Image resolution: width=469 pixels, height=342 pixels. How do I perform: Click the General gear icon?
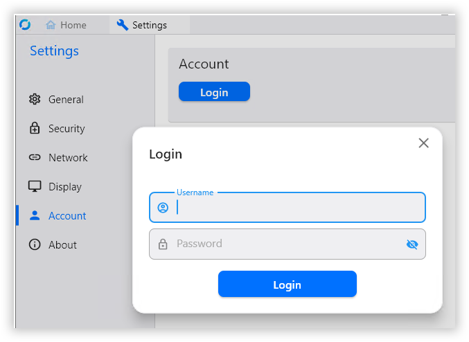pyautogui.click(x=35, y=100)
